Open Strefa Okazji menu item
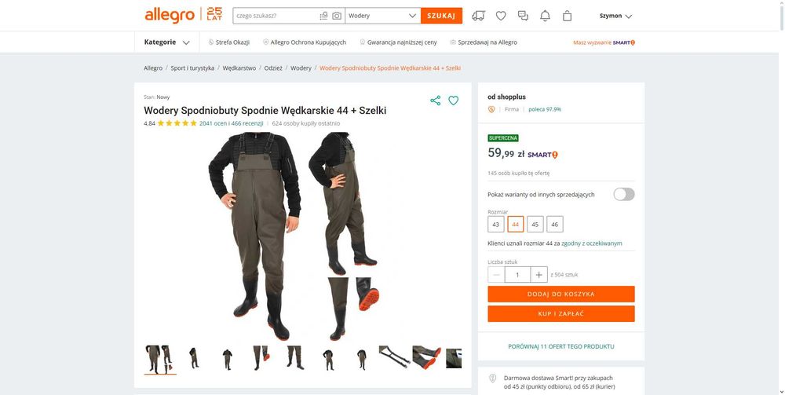Viewport: 785px width, 395px height. (228, 42)
